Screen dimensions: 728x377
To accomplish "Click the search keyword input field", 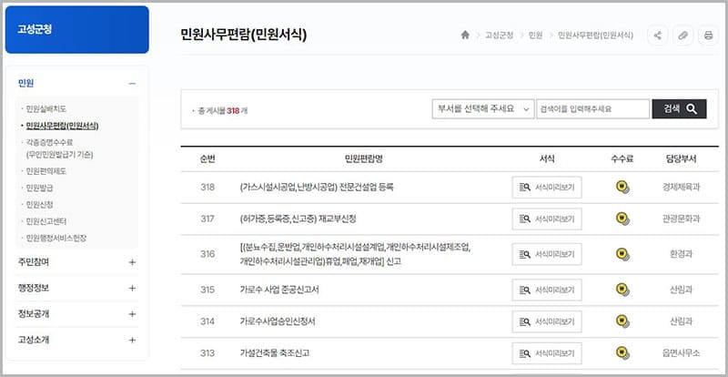I will point(592,108).
